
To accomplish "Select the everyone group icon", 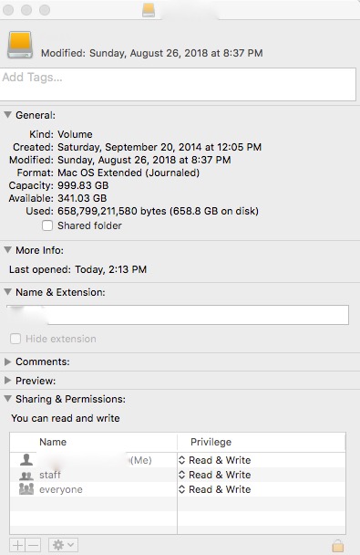I will pos(26,489).
